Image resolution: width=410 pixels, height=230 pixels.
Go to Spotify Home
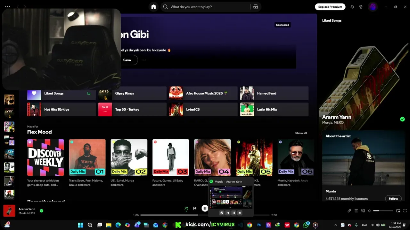tap(153, 7)
